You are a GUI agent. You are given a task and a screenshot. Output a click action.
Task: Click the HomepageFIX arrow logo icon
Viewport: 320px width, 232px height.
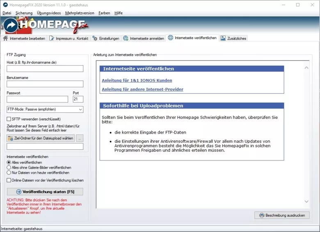point(10,26)
